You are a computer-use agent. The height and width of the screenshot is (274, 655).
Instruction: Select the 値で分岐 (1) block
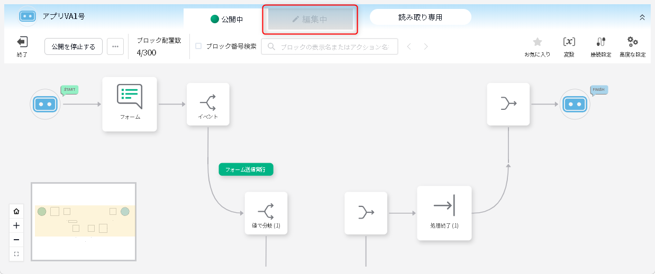click(x=266, y=212)
